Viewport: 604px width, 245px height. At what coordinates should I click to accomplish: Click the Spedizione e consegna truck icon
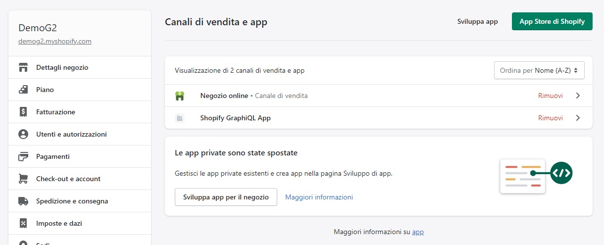(x=23, y=201)
